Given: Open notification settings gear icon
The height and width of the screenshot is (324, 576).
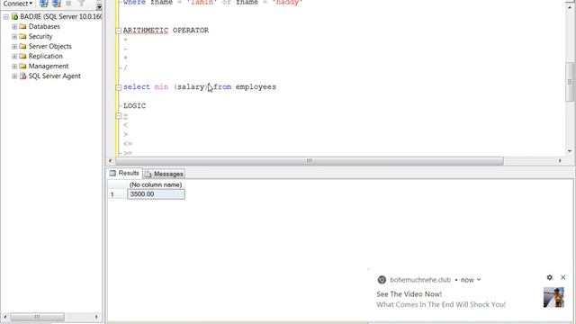Looking at the screenshot, I should pyautogui.click(x=550, y=277).
